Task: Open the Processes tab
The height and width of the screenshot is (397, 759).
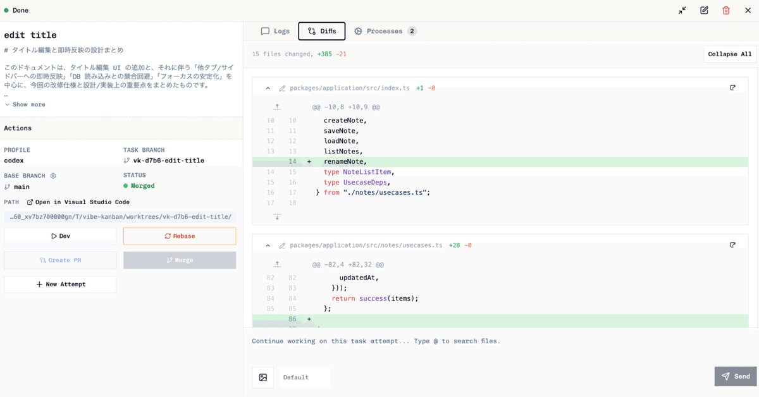Action: (x=385, y=30)
